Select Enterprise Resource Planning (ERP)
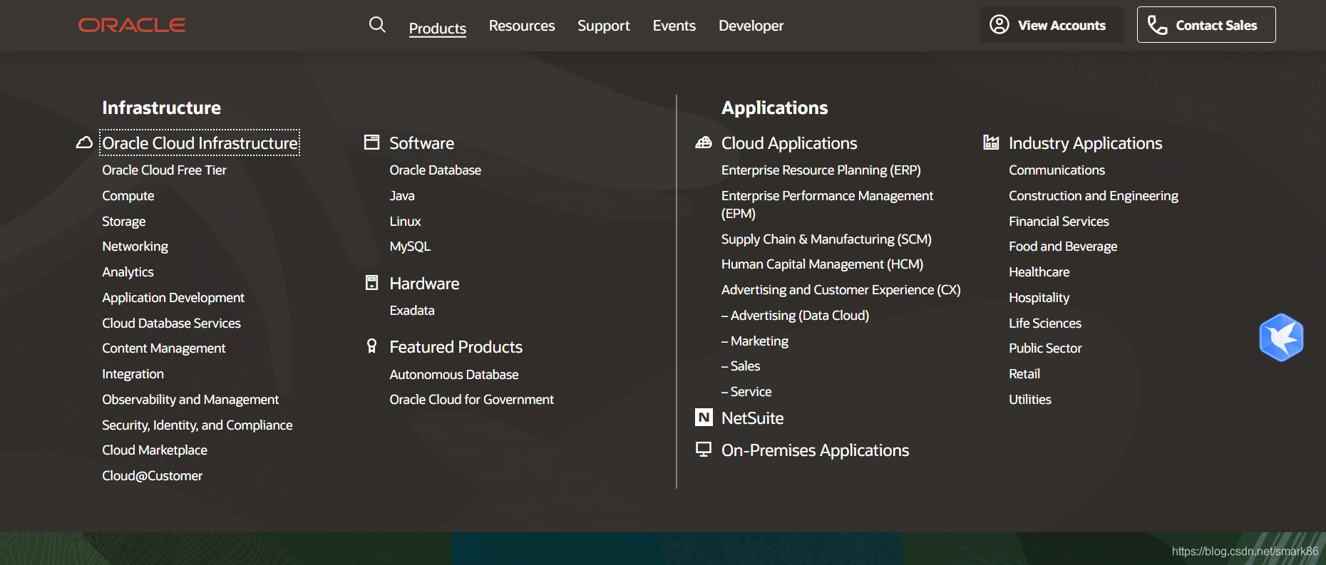Viewport: 1326px width, 565px height. tap(821, 170)
